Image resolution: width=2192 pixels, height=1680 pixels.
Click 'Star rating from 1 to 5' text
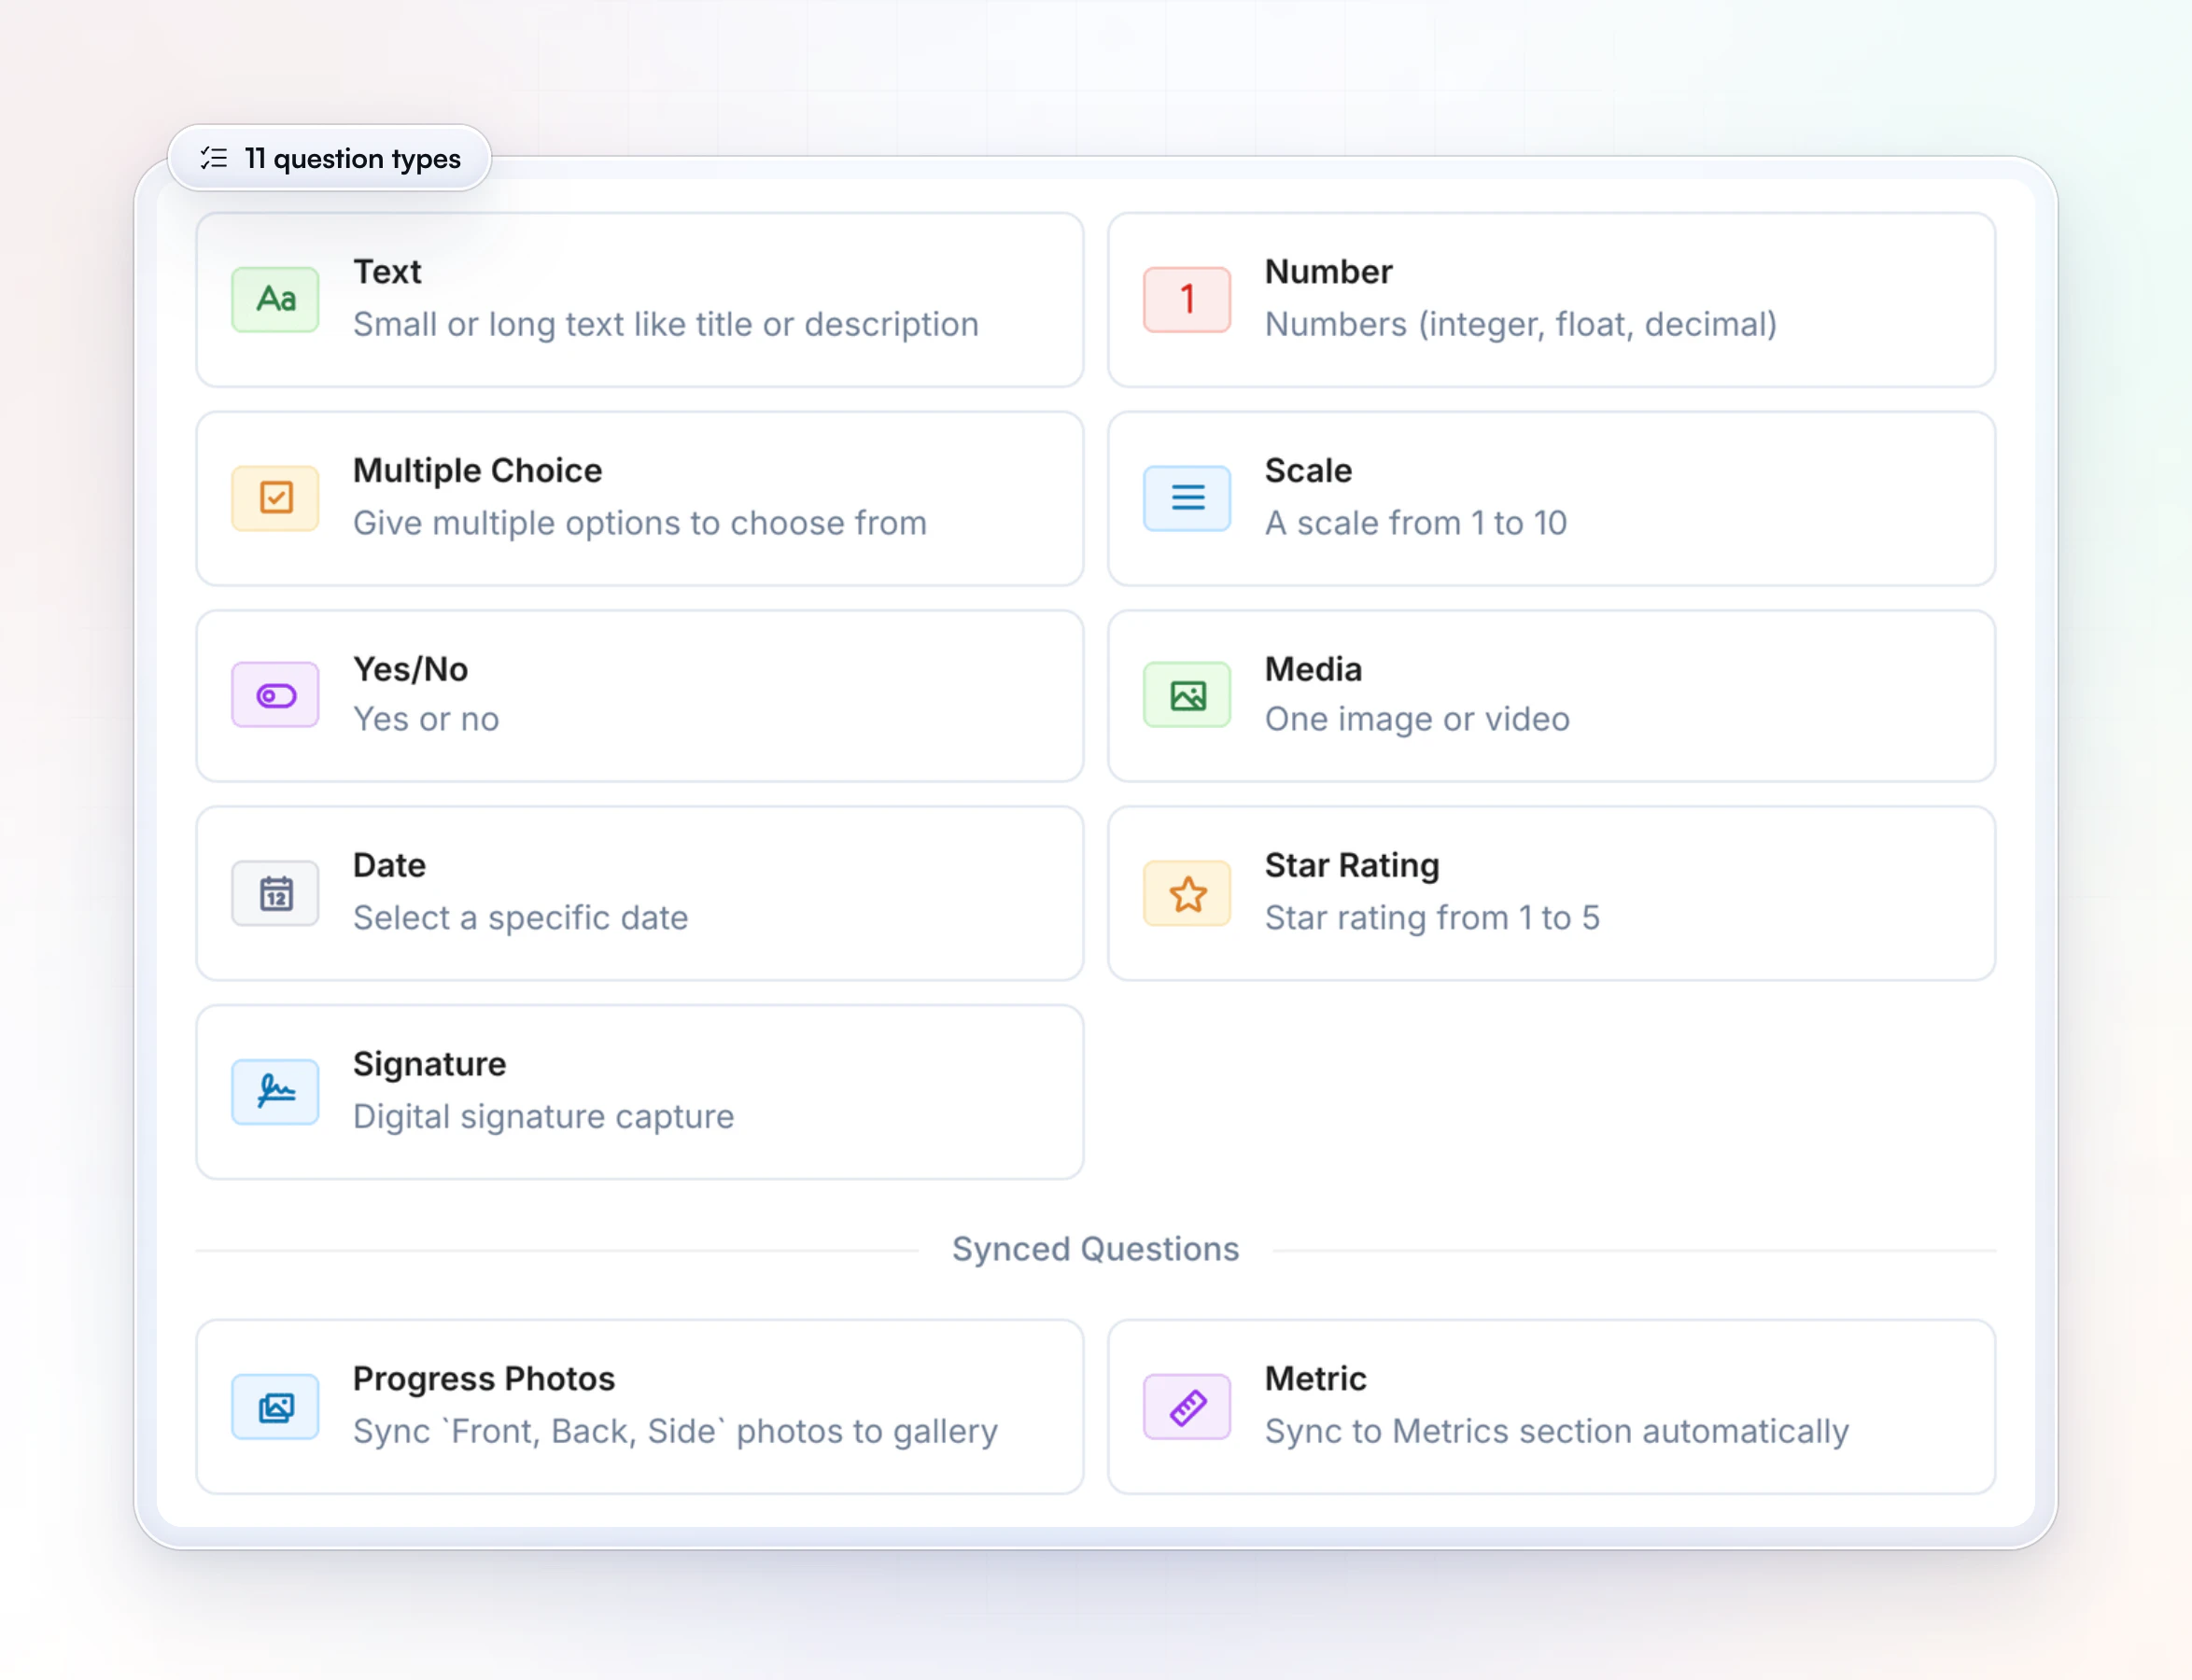(1432, 918)
